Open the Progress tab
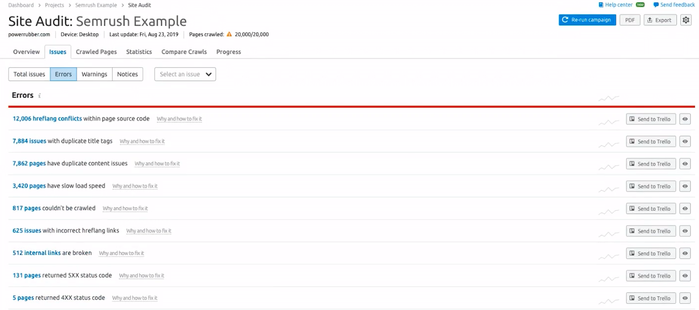The width and height of the screenshot is (699, 310). pos(229,52)
